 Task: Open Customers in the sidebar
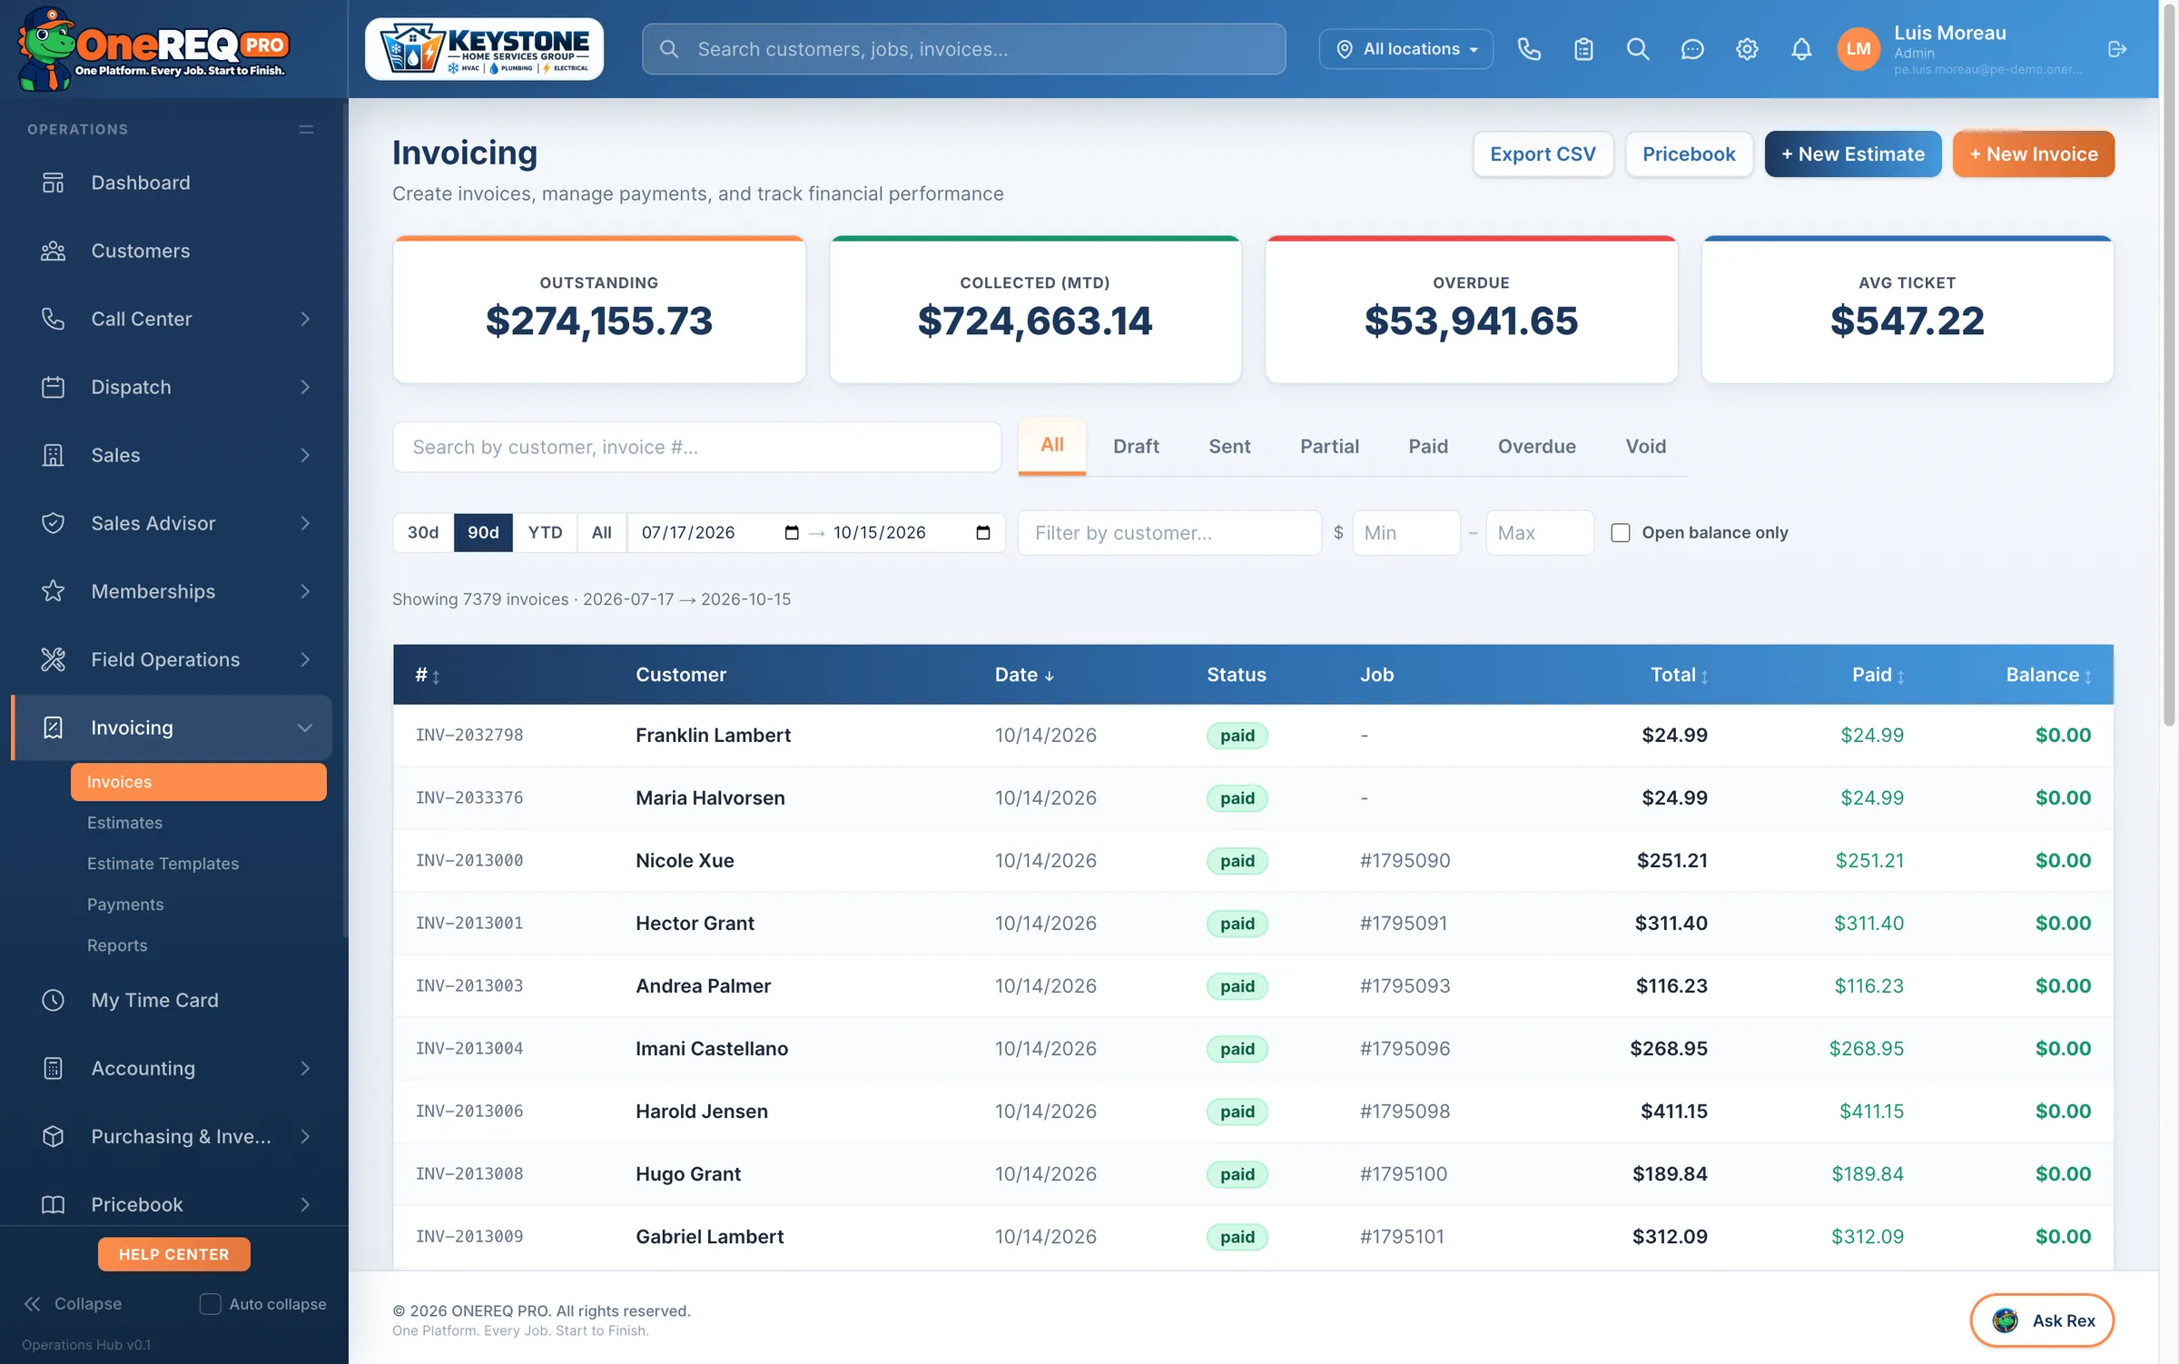click(173, 251)
